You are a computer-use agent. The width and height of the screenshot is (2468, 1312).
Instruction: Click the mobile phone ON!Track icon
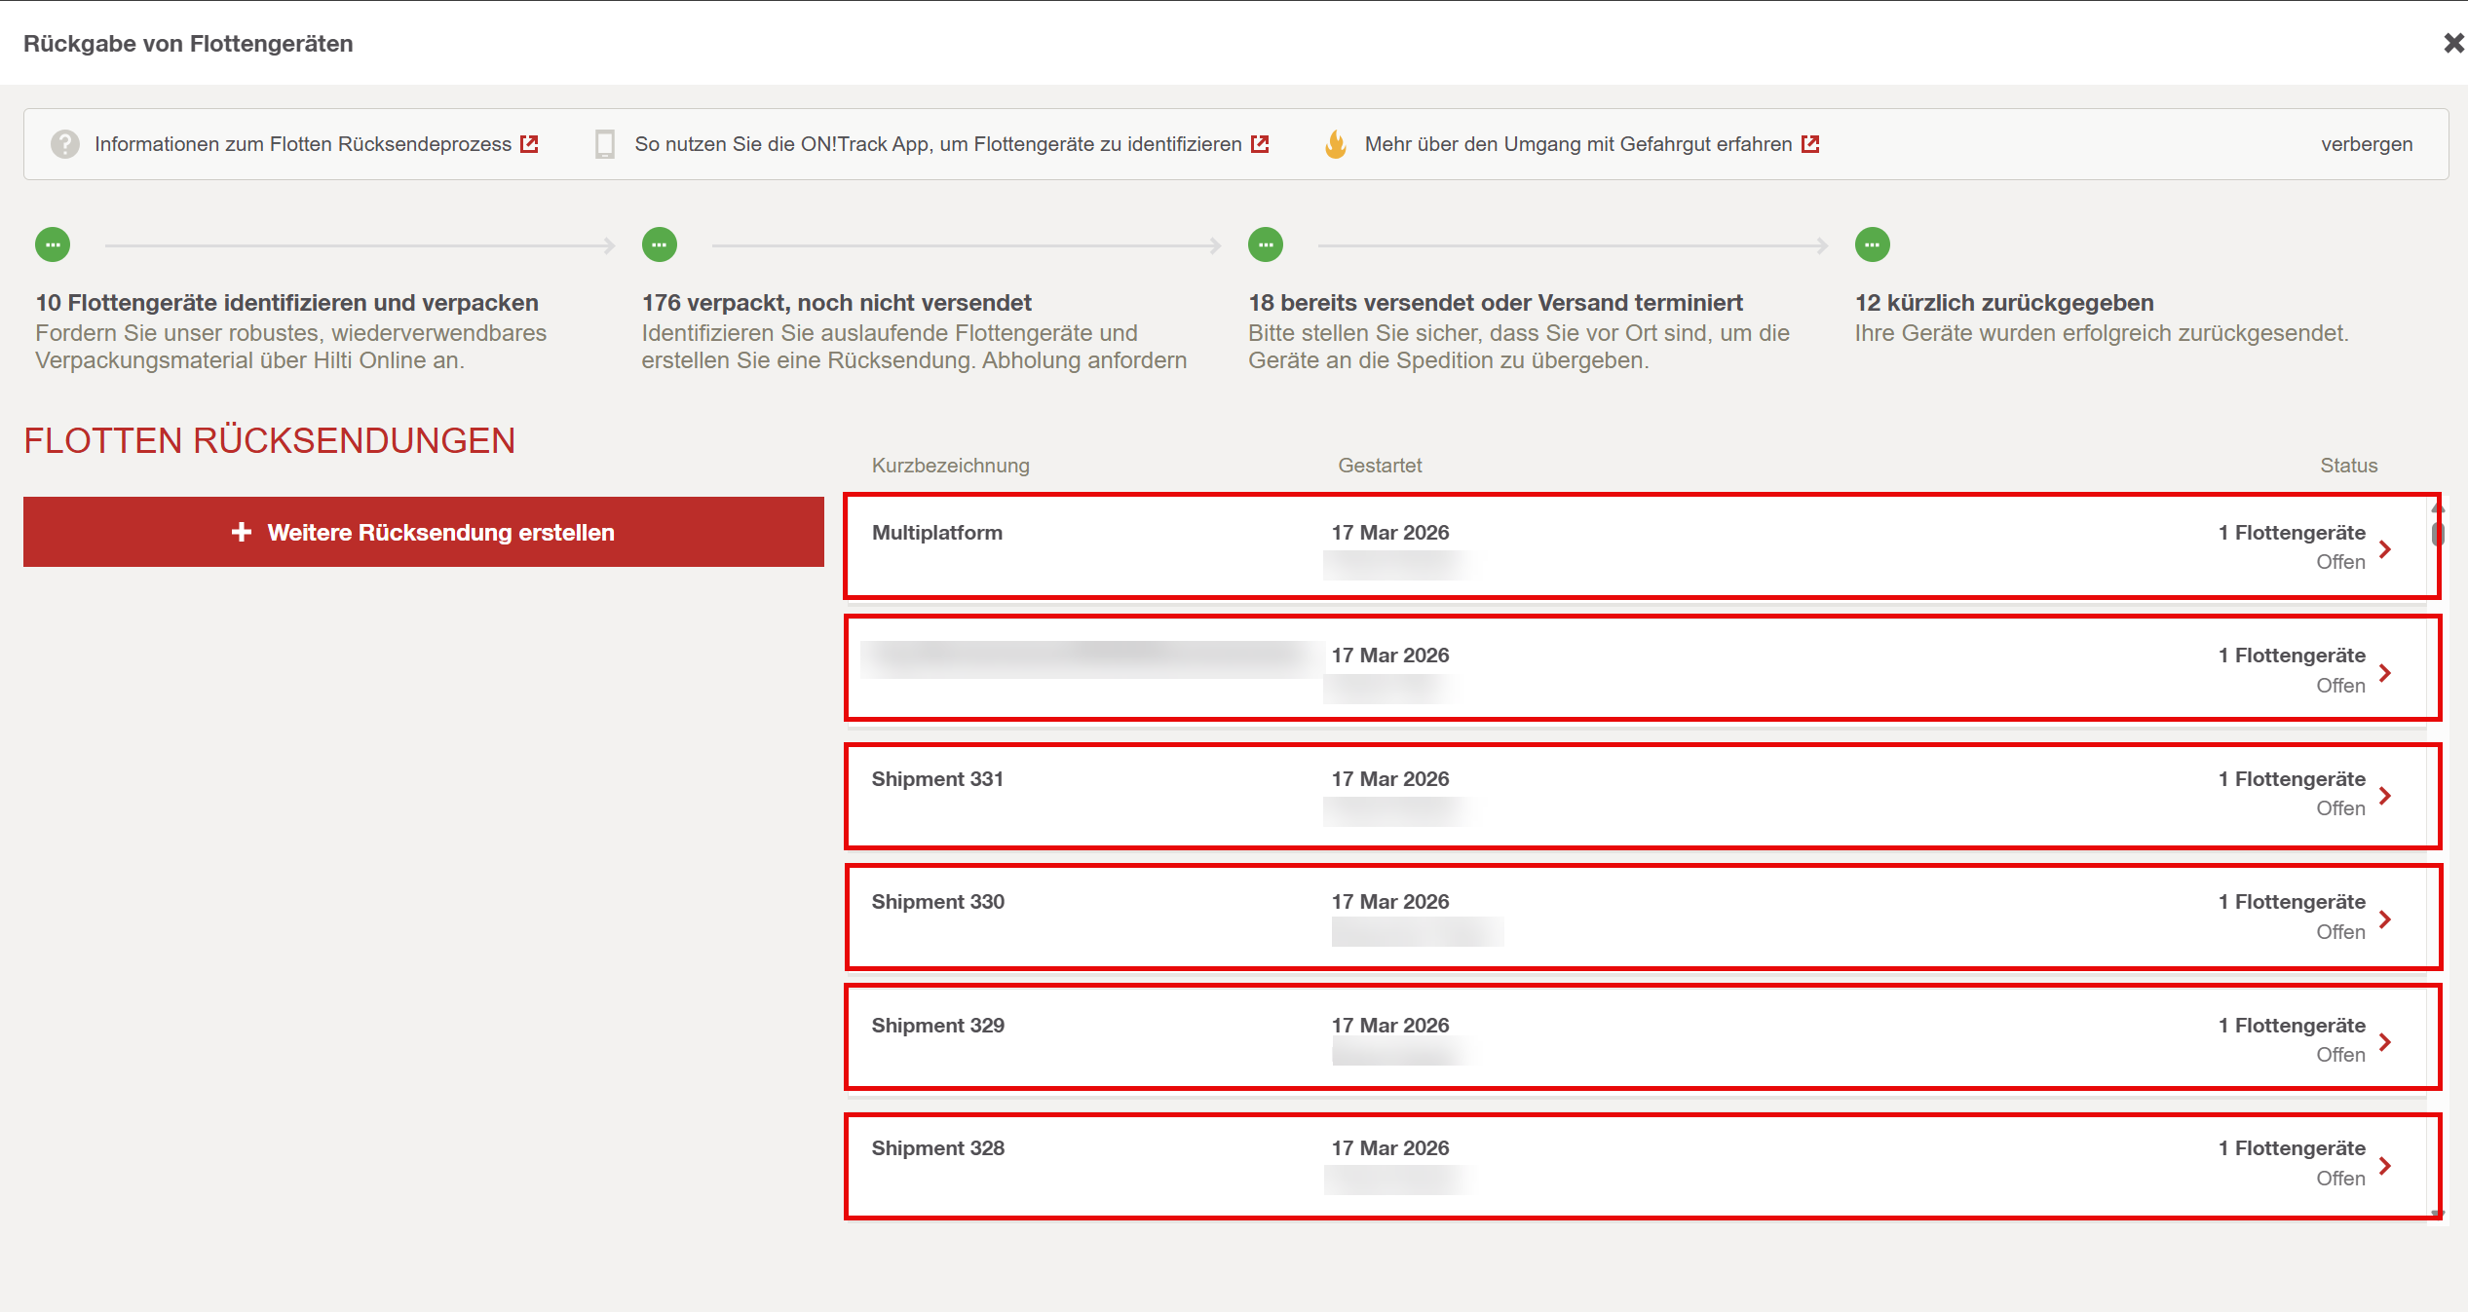point(605,144)
